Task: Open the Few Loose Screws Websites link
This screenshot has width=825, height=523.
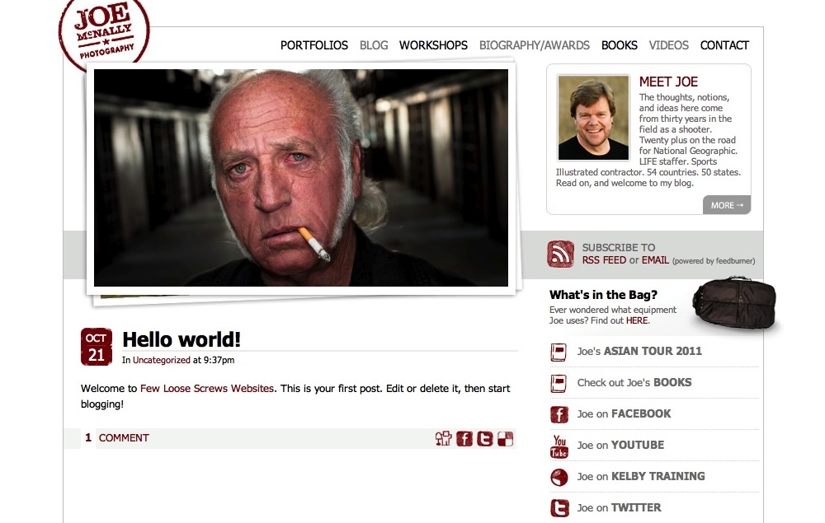Action: [x=207, y=389]
